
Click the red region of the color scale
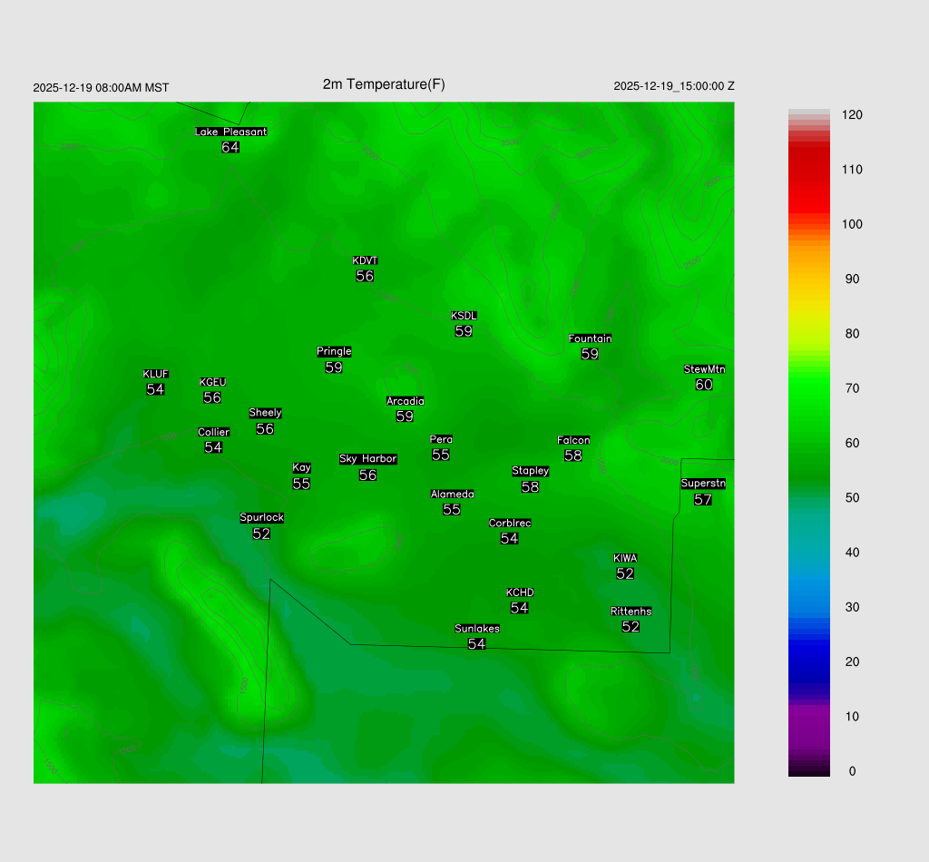click(808, 172)
